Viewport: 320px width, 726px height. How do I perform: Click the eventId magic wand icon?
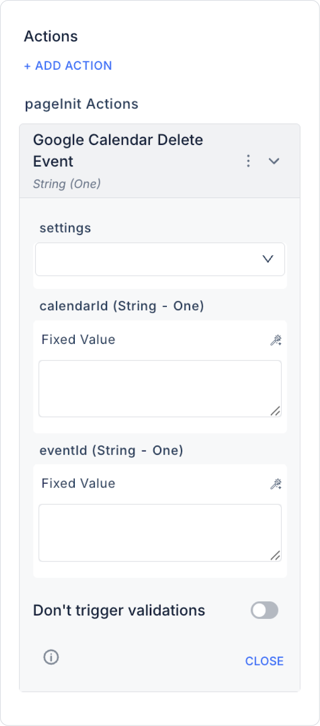click(276, 484)
